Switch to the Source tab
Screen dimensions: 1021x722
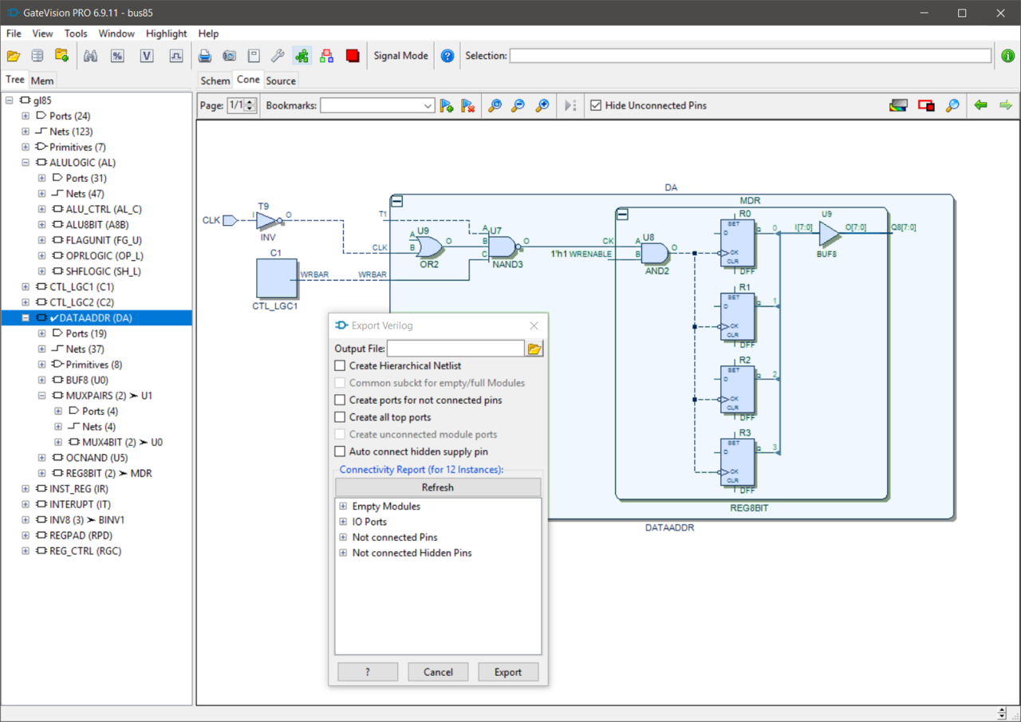tap(281, 81)
